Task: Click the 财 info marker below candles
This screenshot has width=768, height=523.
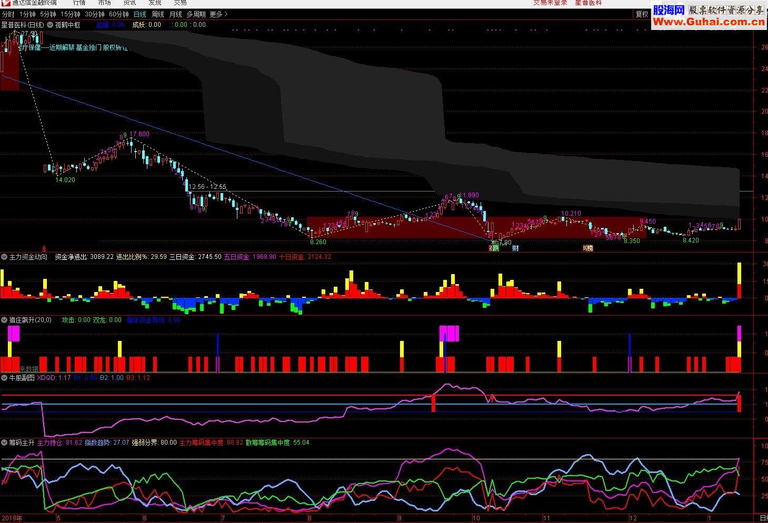Action: coord(515,248)
